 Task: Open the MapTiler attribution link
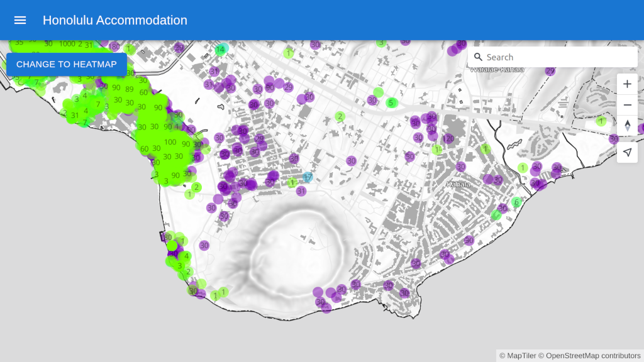[518, 356]
